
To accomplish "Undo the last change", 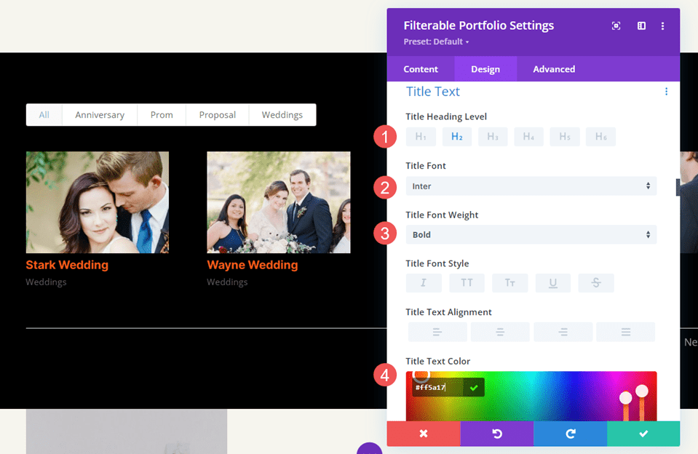I will pos(496,434).
